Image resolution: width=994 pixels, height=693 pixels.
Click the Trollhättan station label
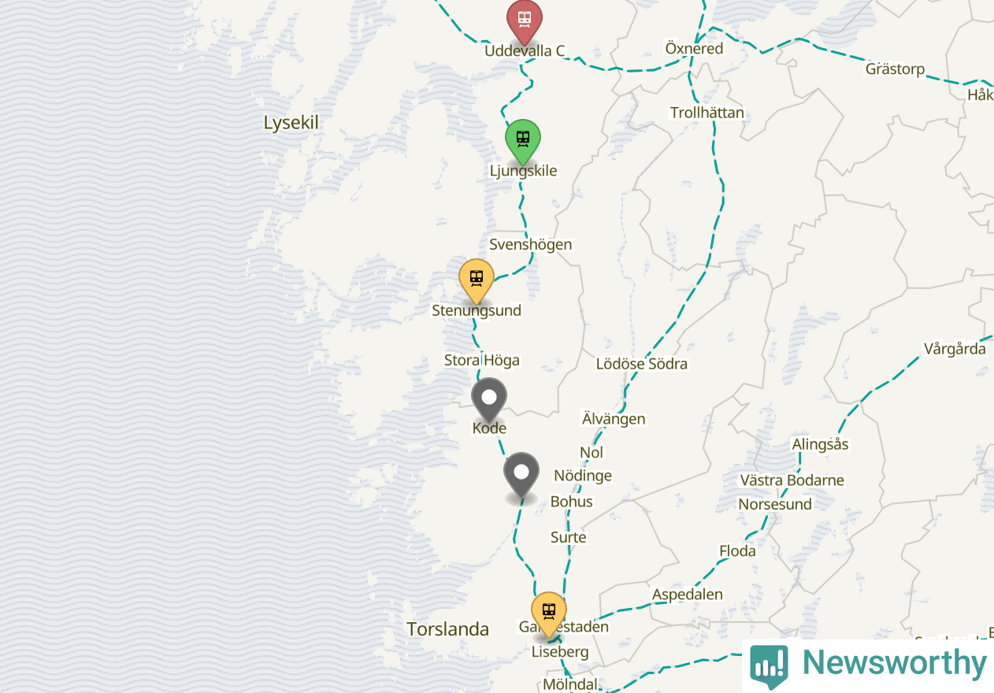(707, 113)
